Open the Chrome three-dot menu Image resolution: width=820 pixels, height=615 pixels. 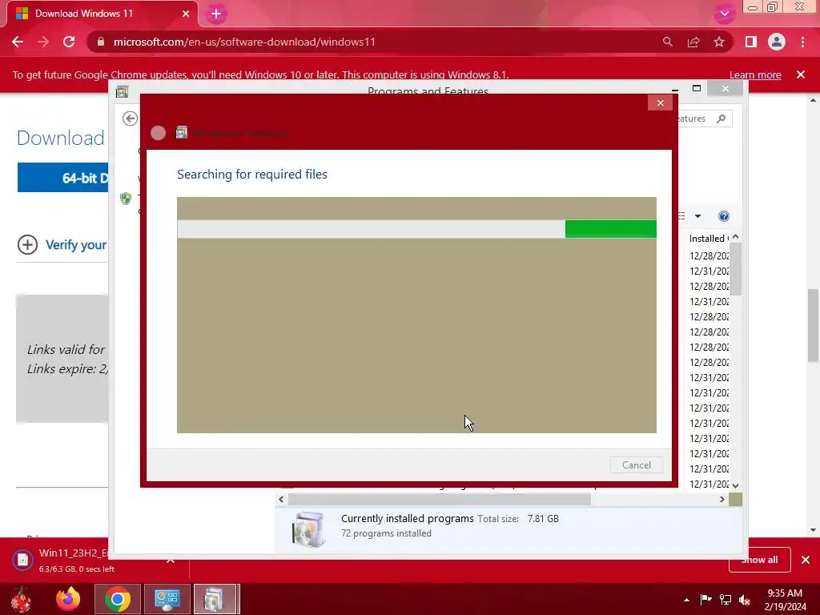(802, 42)
